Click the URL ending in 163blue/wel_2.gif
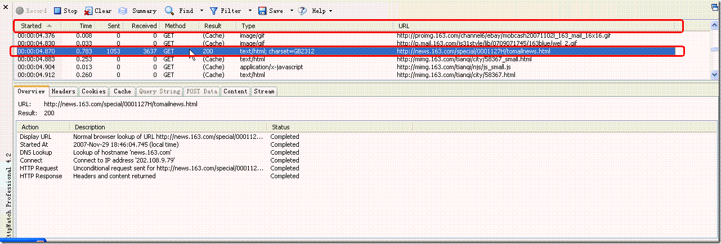This screenshot has width=721, height=244. coord(487,43)
